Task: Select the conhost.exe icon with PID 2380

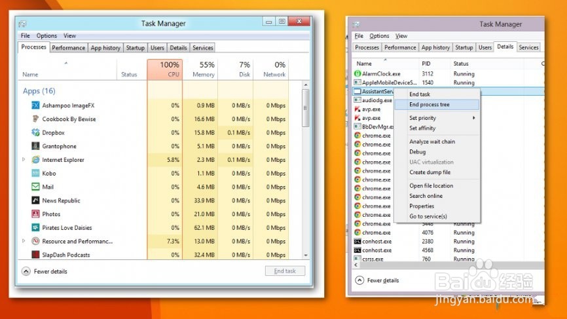Action: click(x=357, y=241)
